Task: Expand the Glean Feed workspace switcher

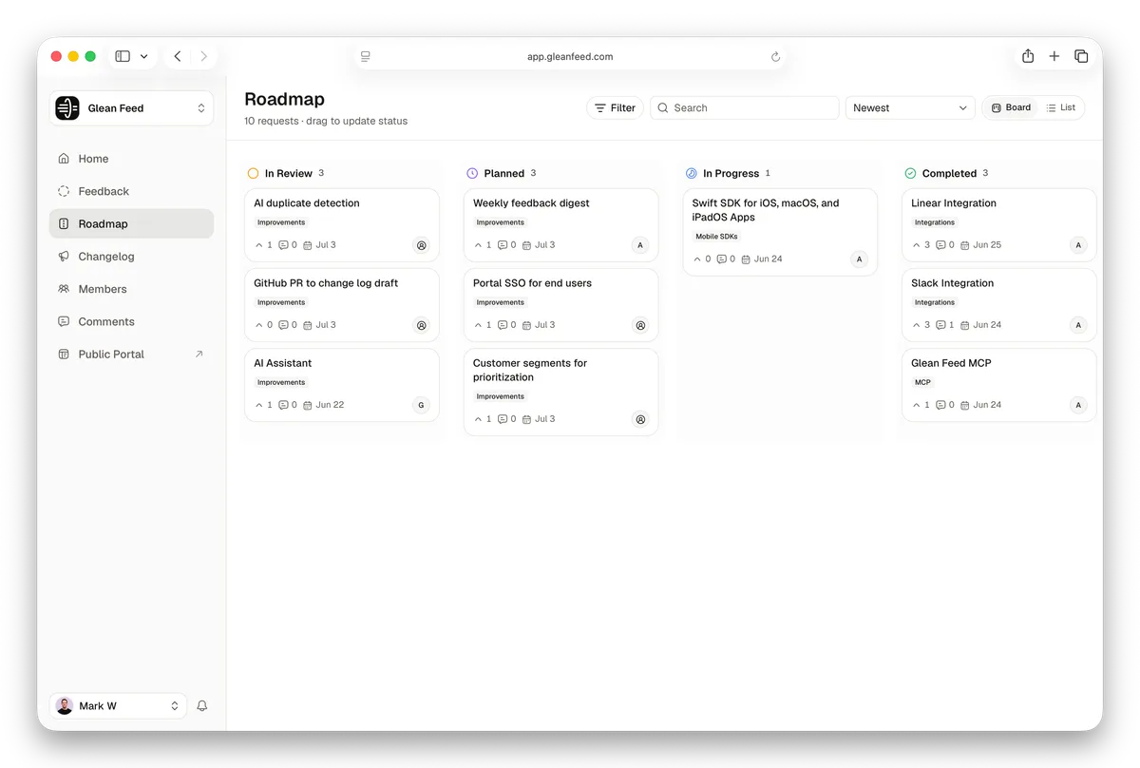Action: [131, 108]
